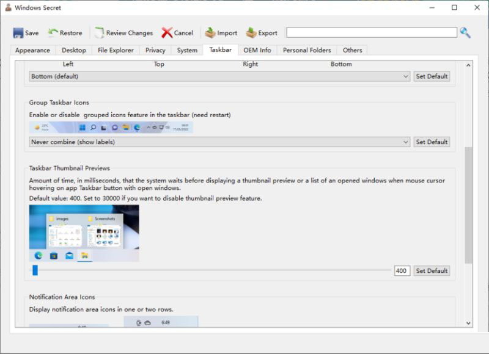The width and height of the screenshot is (489, 354).
Task: Open the Privacy tab
Action: [x=155, y=50]
